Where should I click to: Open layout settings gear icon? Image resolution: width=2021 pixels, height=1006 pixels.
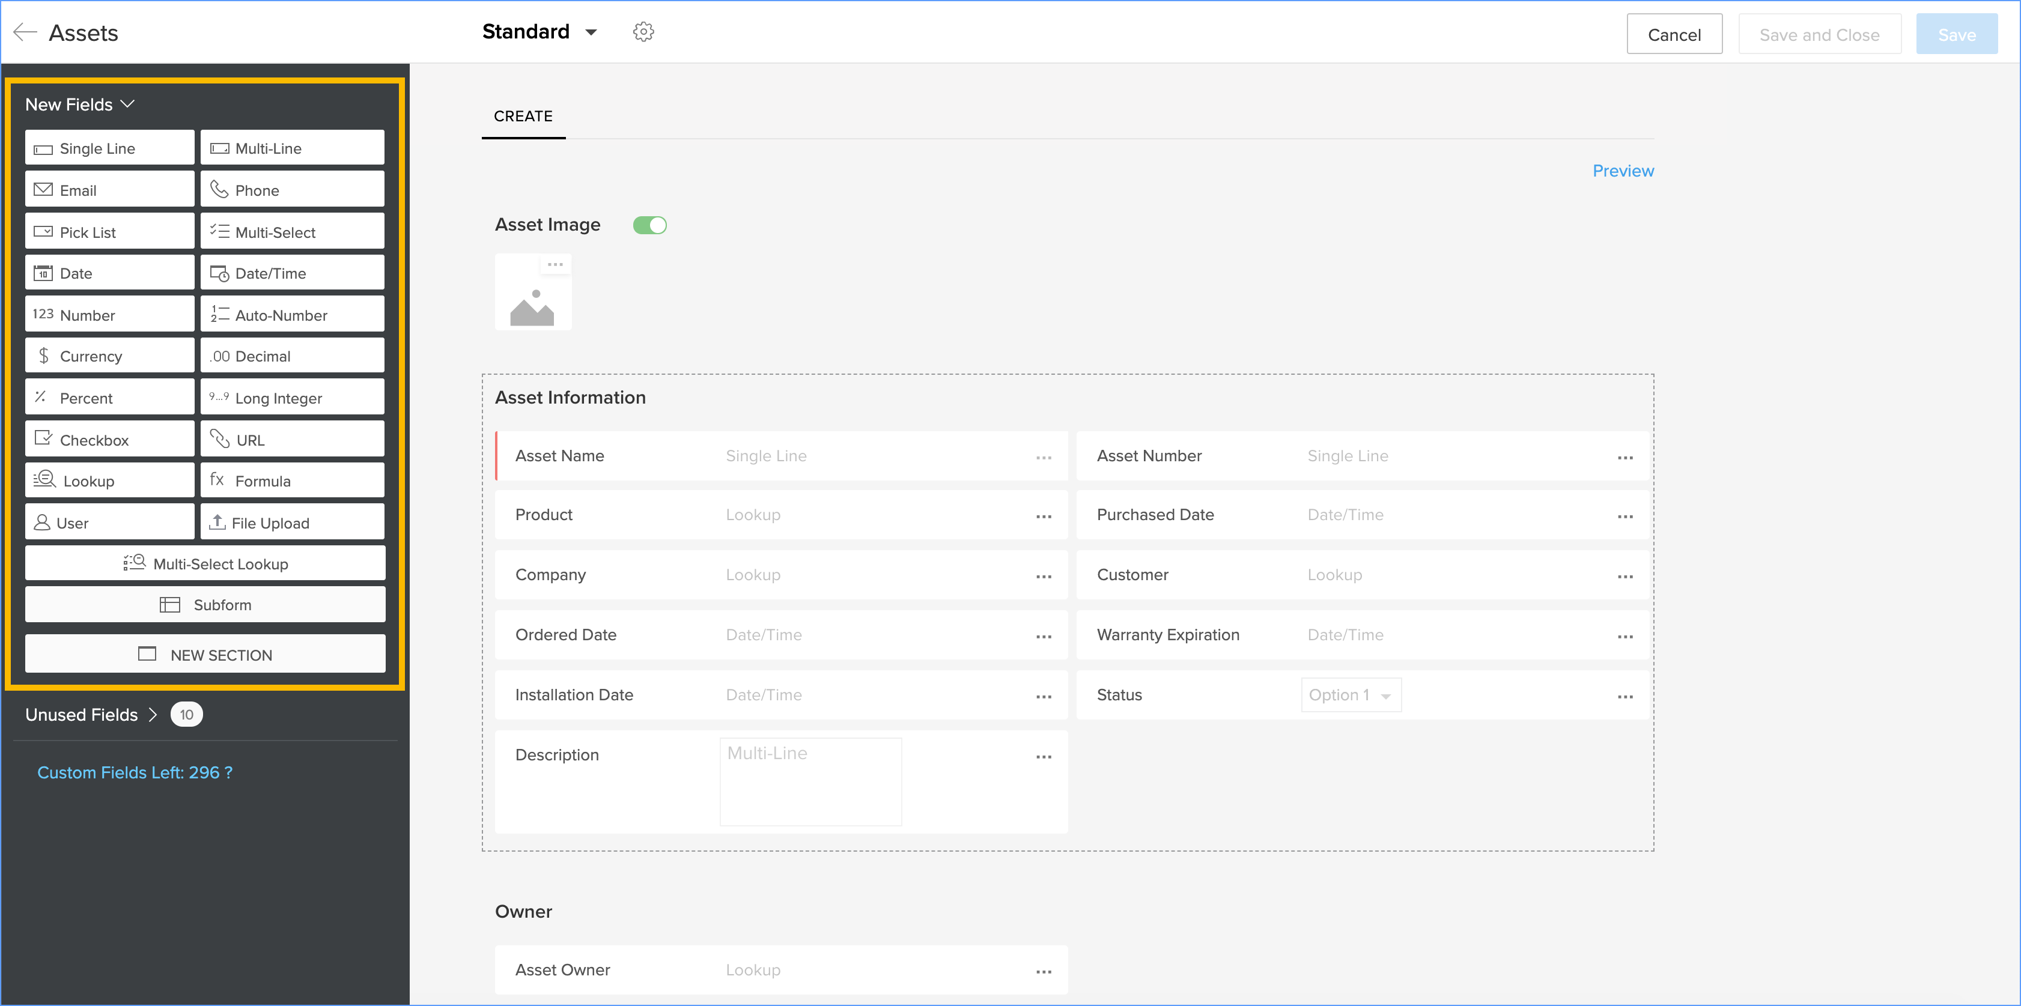(x=643, y=32)
